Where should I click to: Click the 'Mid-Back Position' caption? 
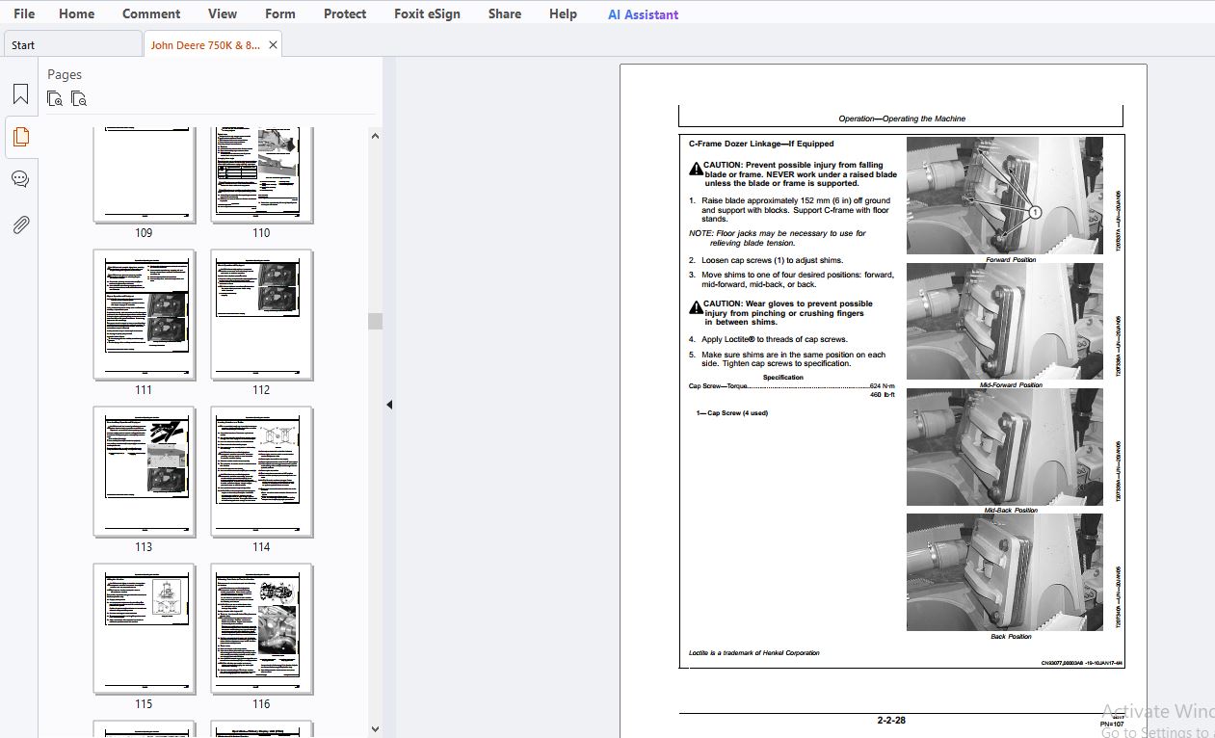click(1011, 511)
